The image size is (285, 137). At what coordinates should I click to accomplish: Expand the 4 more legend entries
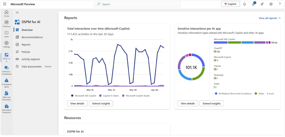tap(270, 94)
